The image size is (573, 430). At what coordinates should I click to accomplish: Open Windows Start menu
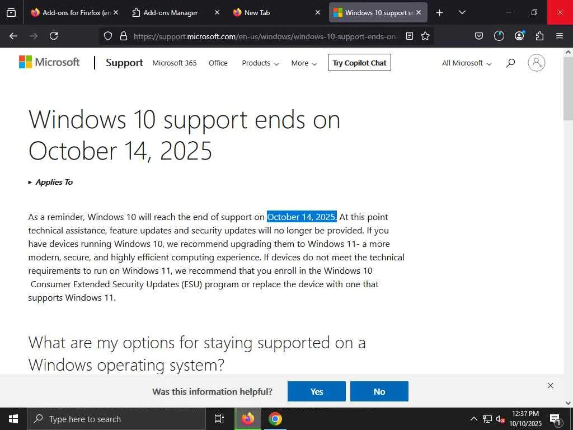click(x=13, y=419)
